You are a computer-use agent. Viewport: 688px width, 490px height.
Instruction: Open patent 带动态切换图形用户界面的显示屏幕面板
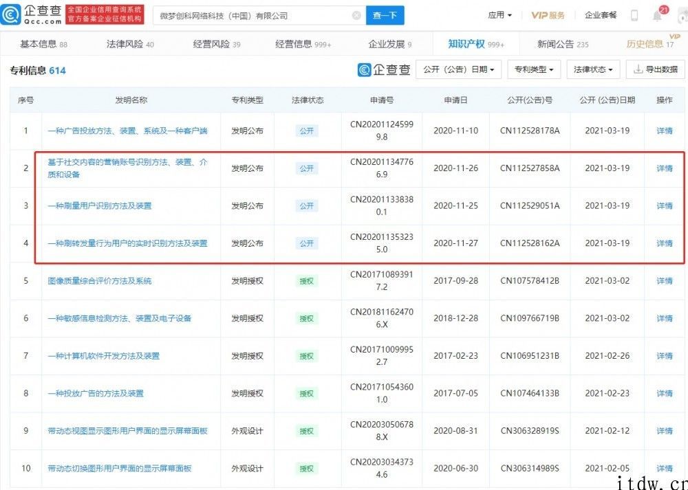119,468
